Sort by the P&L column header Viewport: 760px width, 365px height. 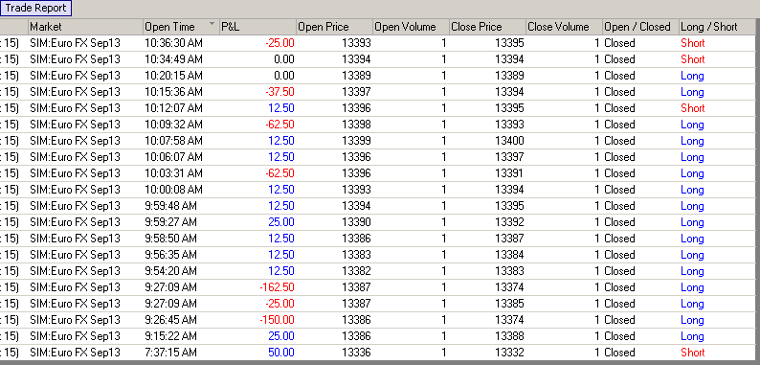tap(257, 27)
